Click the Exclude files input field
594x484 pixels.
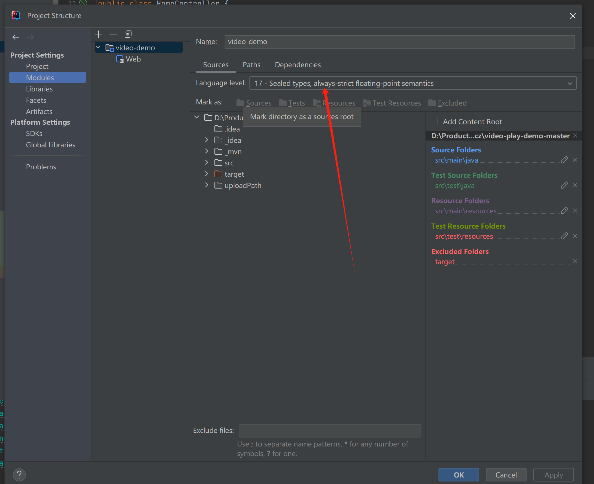coord(329,430)
